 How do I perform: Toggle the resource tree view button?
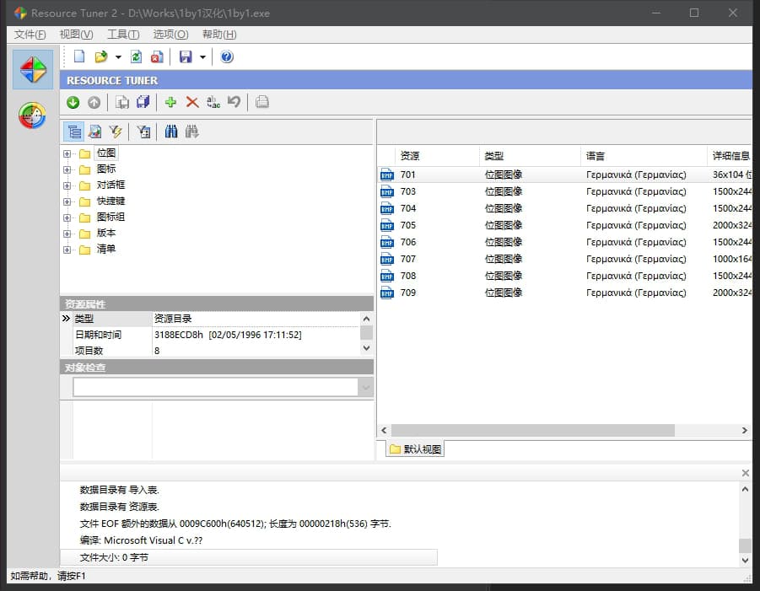tap(74, 132)
